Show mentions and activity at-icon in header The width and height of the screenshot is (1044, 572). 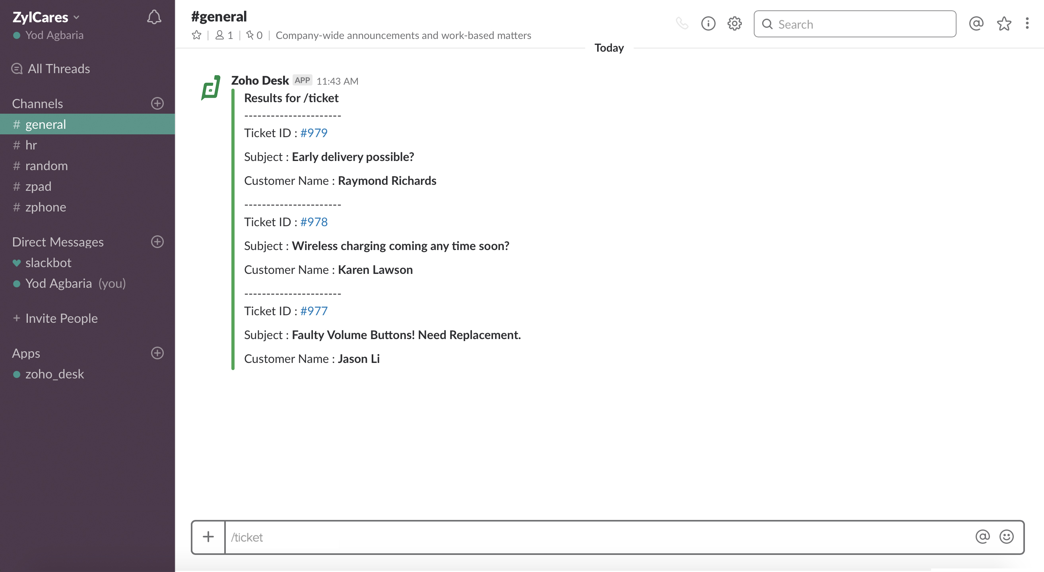[x=976, y=23]
